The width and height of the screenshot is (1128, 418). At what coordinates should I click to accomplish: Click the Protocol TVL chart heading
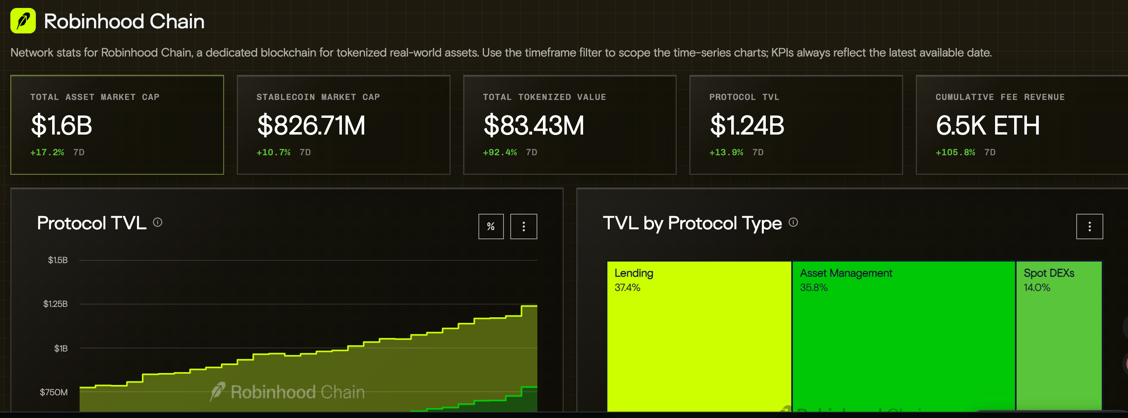tap(92, 223)
